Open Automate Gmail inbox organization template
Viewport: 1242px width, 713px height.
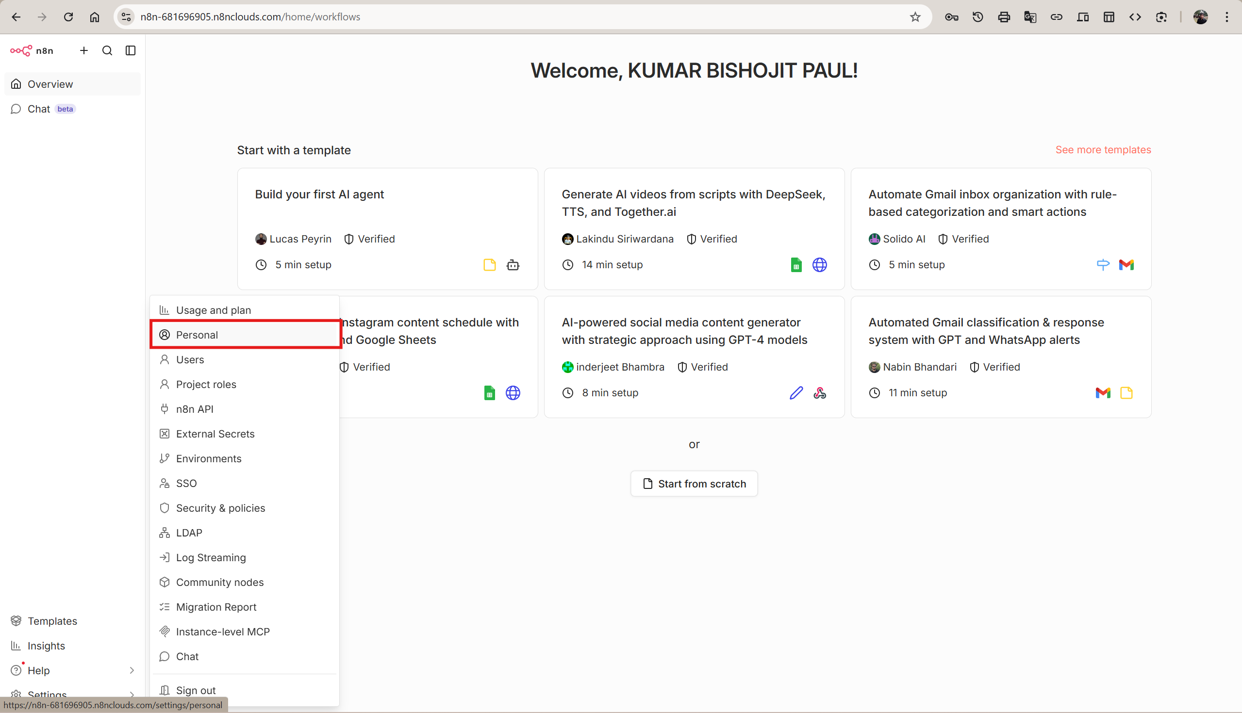click(x=1001, y=228)
